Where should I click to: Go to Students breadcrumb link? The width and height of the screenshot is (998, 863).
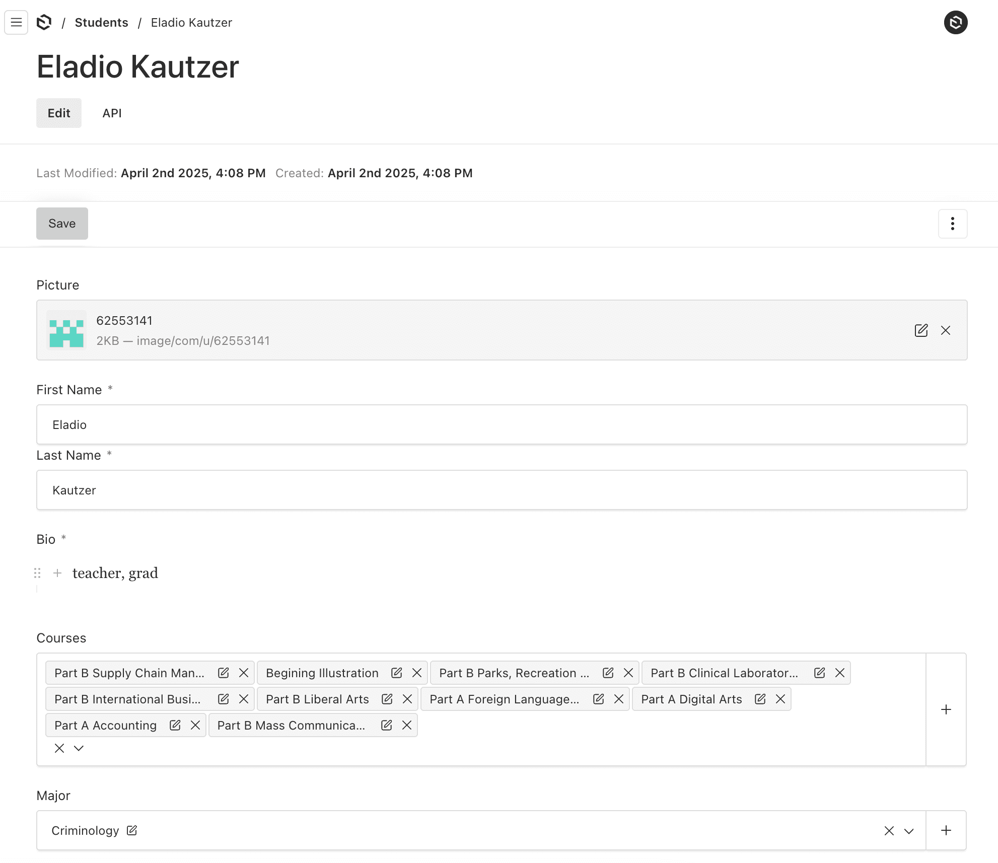(x=101, y=23)
